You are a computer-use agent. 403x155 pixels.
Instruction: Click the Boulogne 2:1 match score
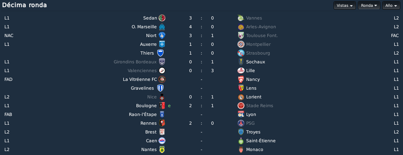coord(201,106)
